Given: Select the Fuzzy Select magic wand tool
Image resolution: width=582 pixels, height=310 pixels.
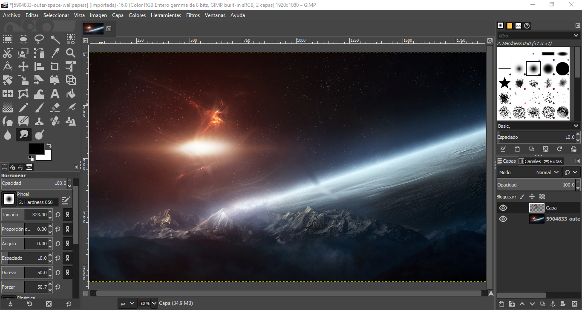Looking at the screenshot, I should pos(55,39).
